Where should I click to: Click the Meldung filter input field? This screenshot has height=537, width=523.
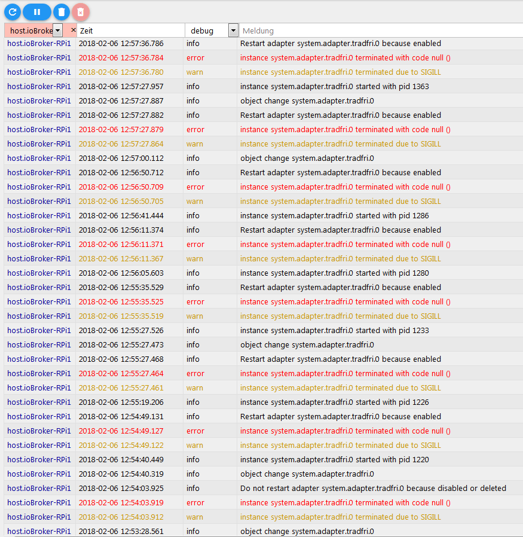pos(380,30)
